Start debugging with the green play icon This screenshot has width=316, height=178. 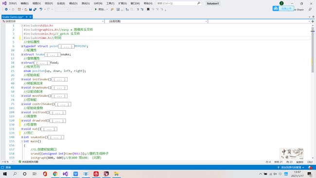[96, 9]
